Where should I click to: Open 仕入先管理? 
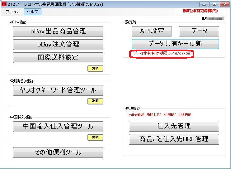[174, 126]
